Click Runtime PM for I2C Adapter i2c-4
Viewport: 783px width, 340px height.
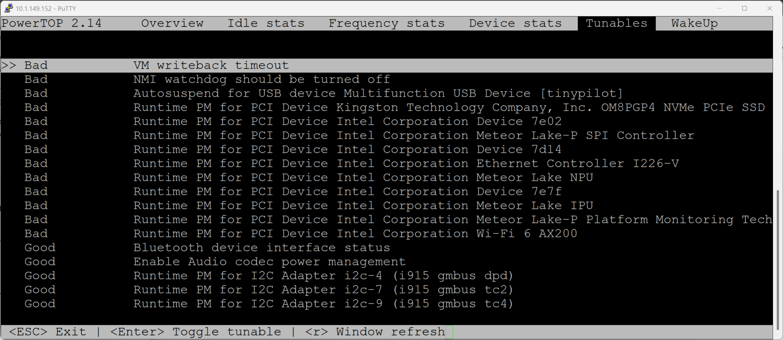[323, 275]
